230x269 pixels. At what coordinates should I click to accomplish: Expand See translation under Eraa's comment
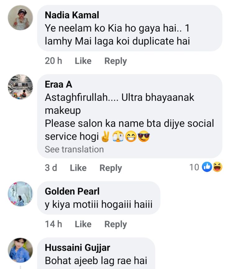tap(74, 149)
